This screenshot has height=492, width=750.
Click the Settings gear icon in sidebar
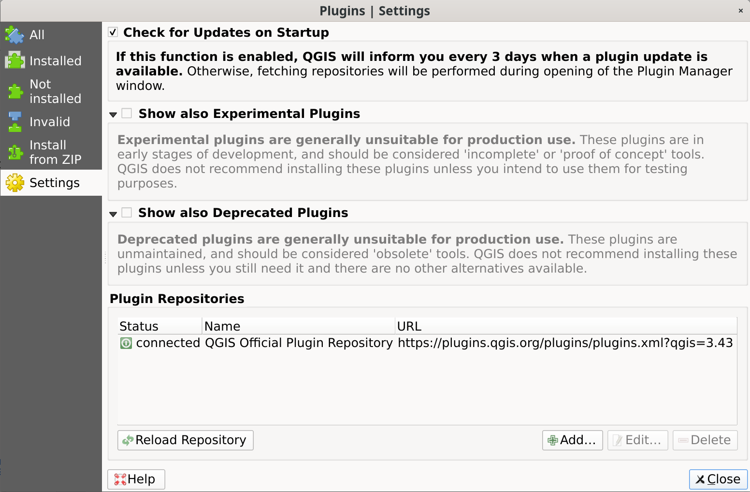[x=14, y=183]
